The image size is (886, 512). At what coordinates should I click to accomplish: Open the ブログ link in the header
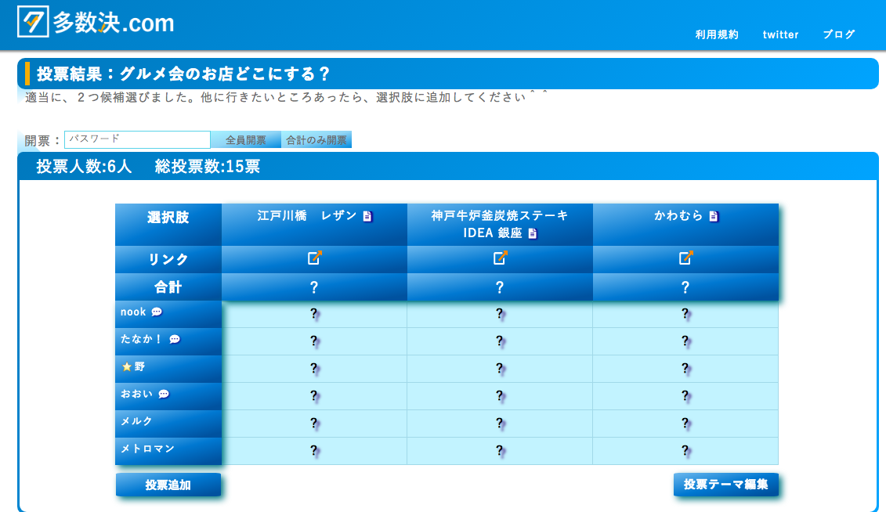(x=838, y=34)
